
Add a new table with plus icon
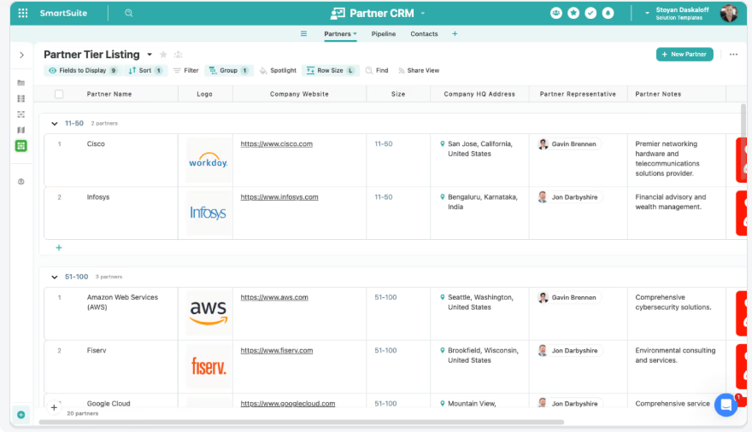[455, 33]
